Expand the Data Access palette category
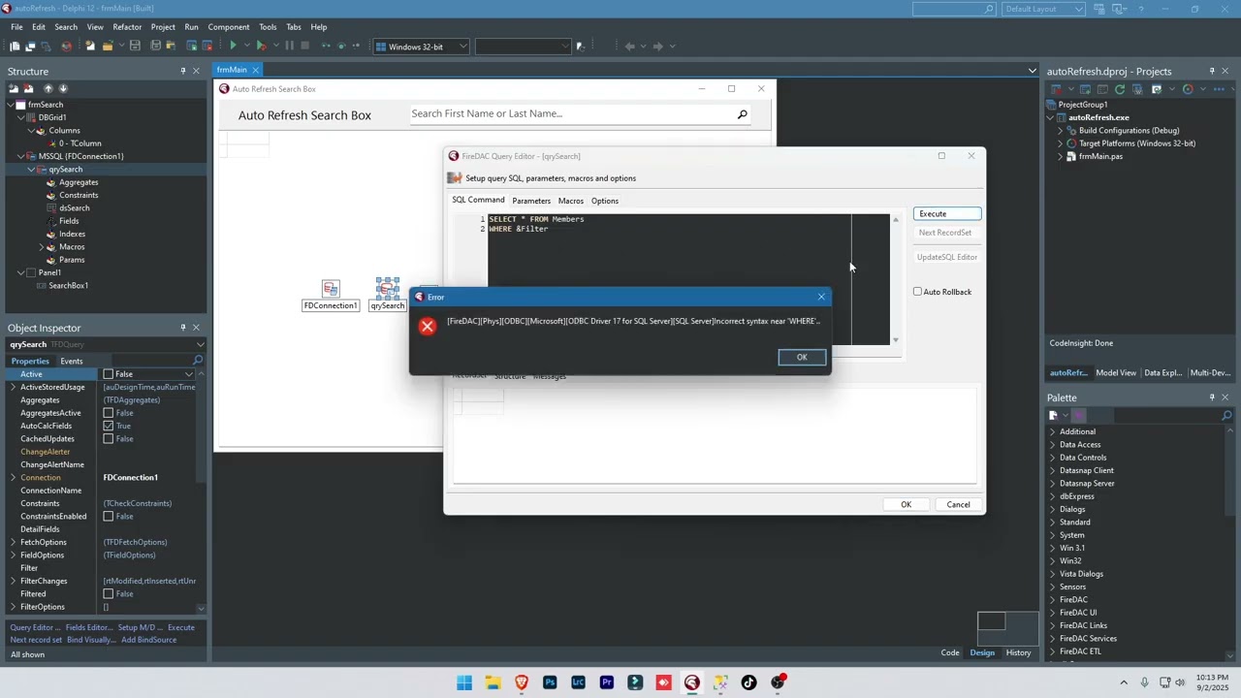The image size is (1241, 698). click(x=1053, y=444)
